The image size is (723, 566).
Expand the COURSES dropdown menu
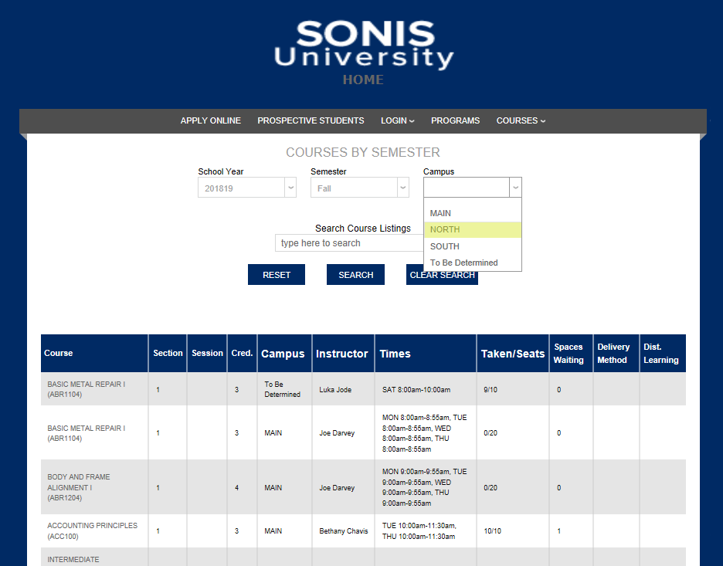coord(521,120)
